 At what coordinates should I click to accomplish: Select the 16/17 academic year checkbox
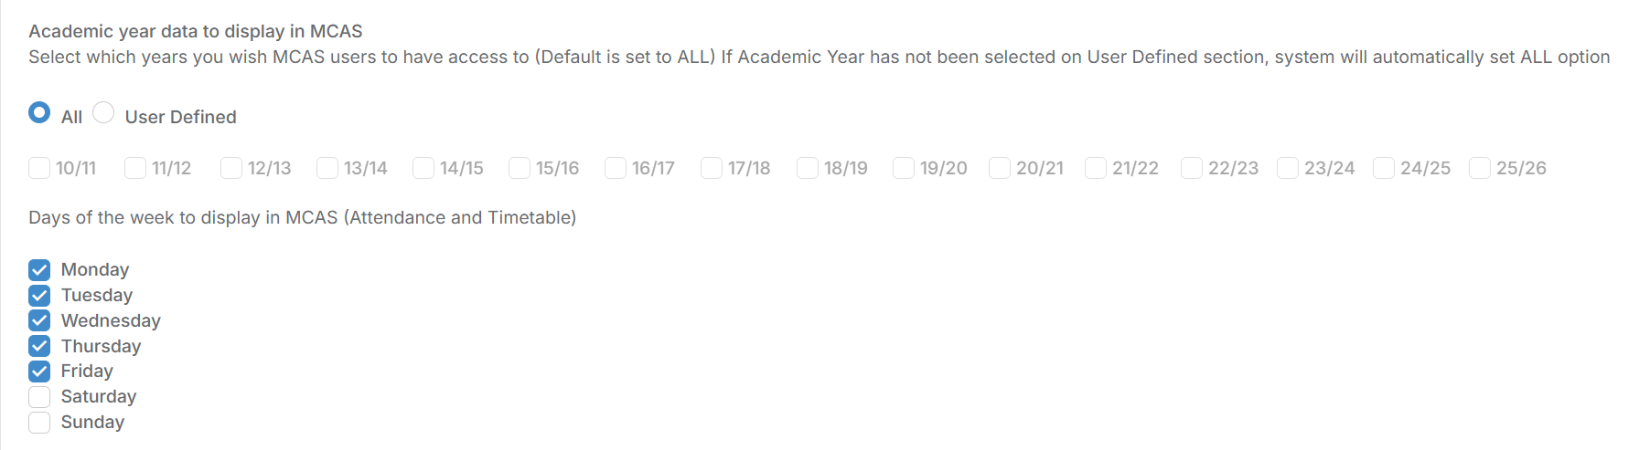(616, 168)
